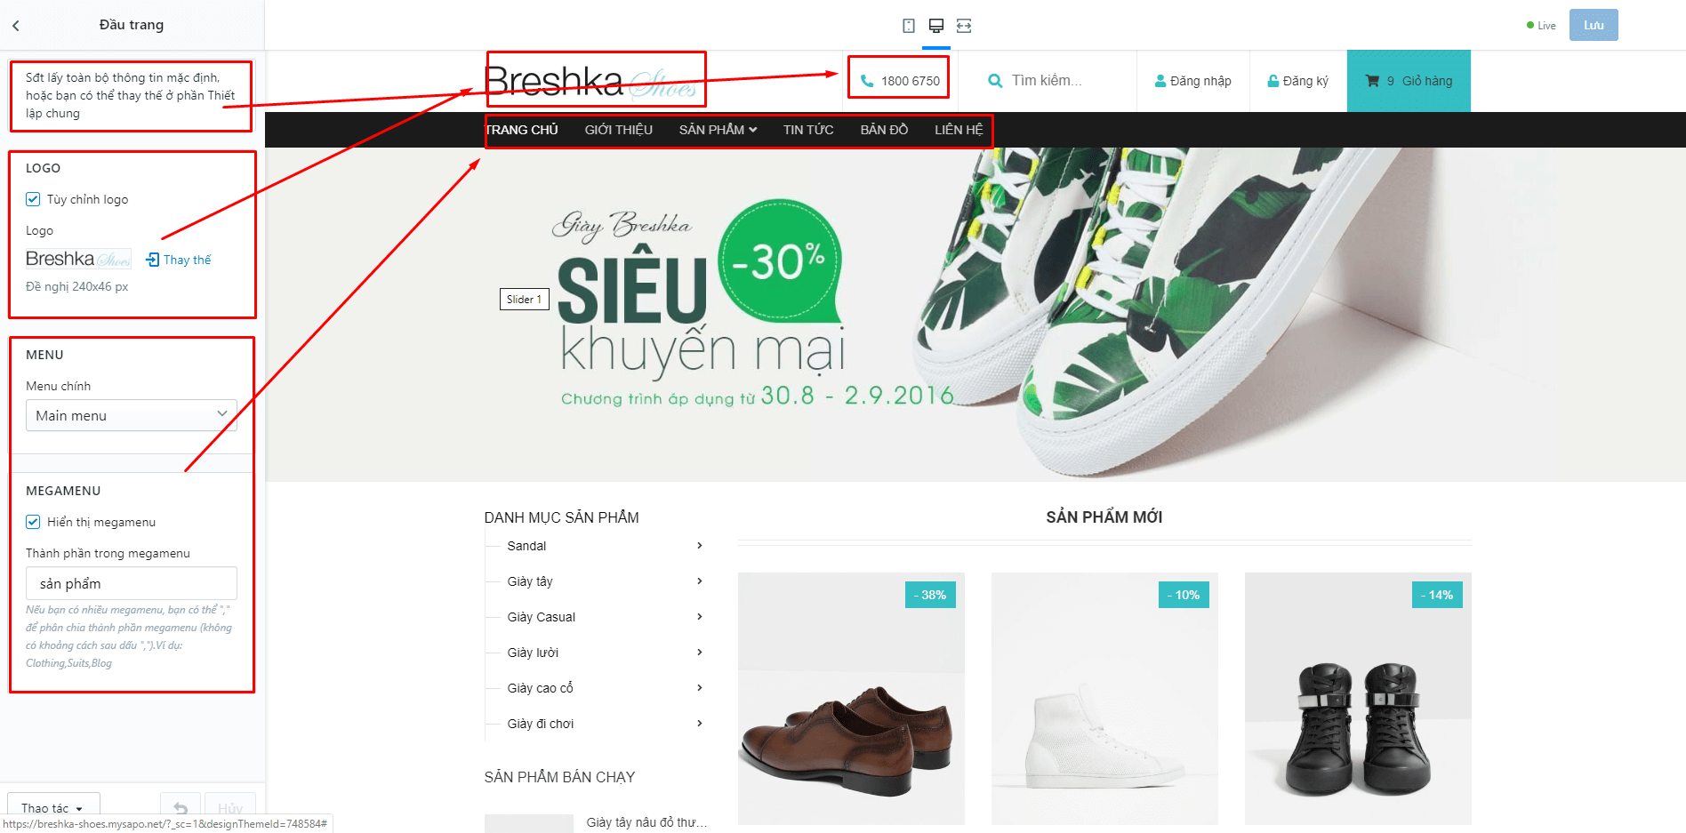Go back using the arrow beside Đầu trang

point(16,26)
